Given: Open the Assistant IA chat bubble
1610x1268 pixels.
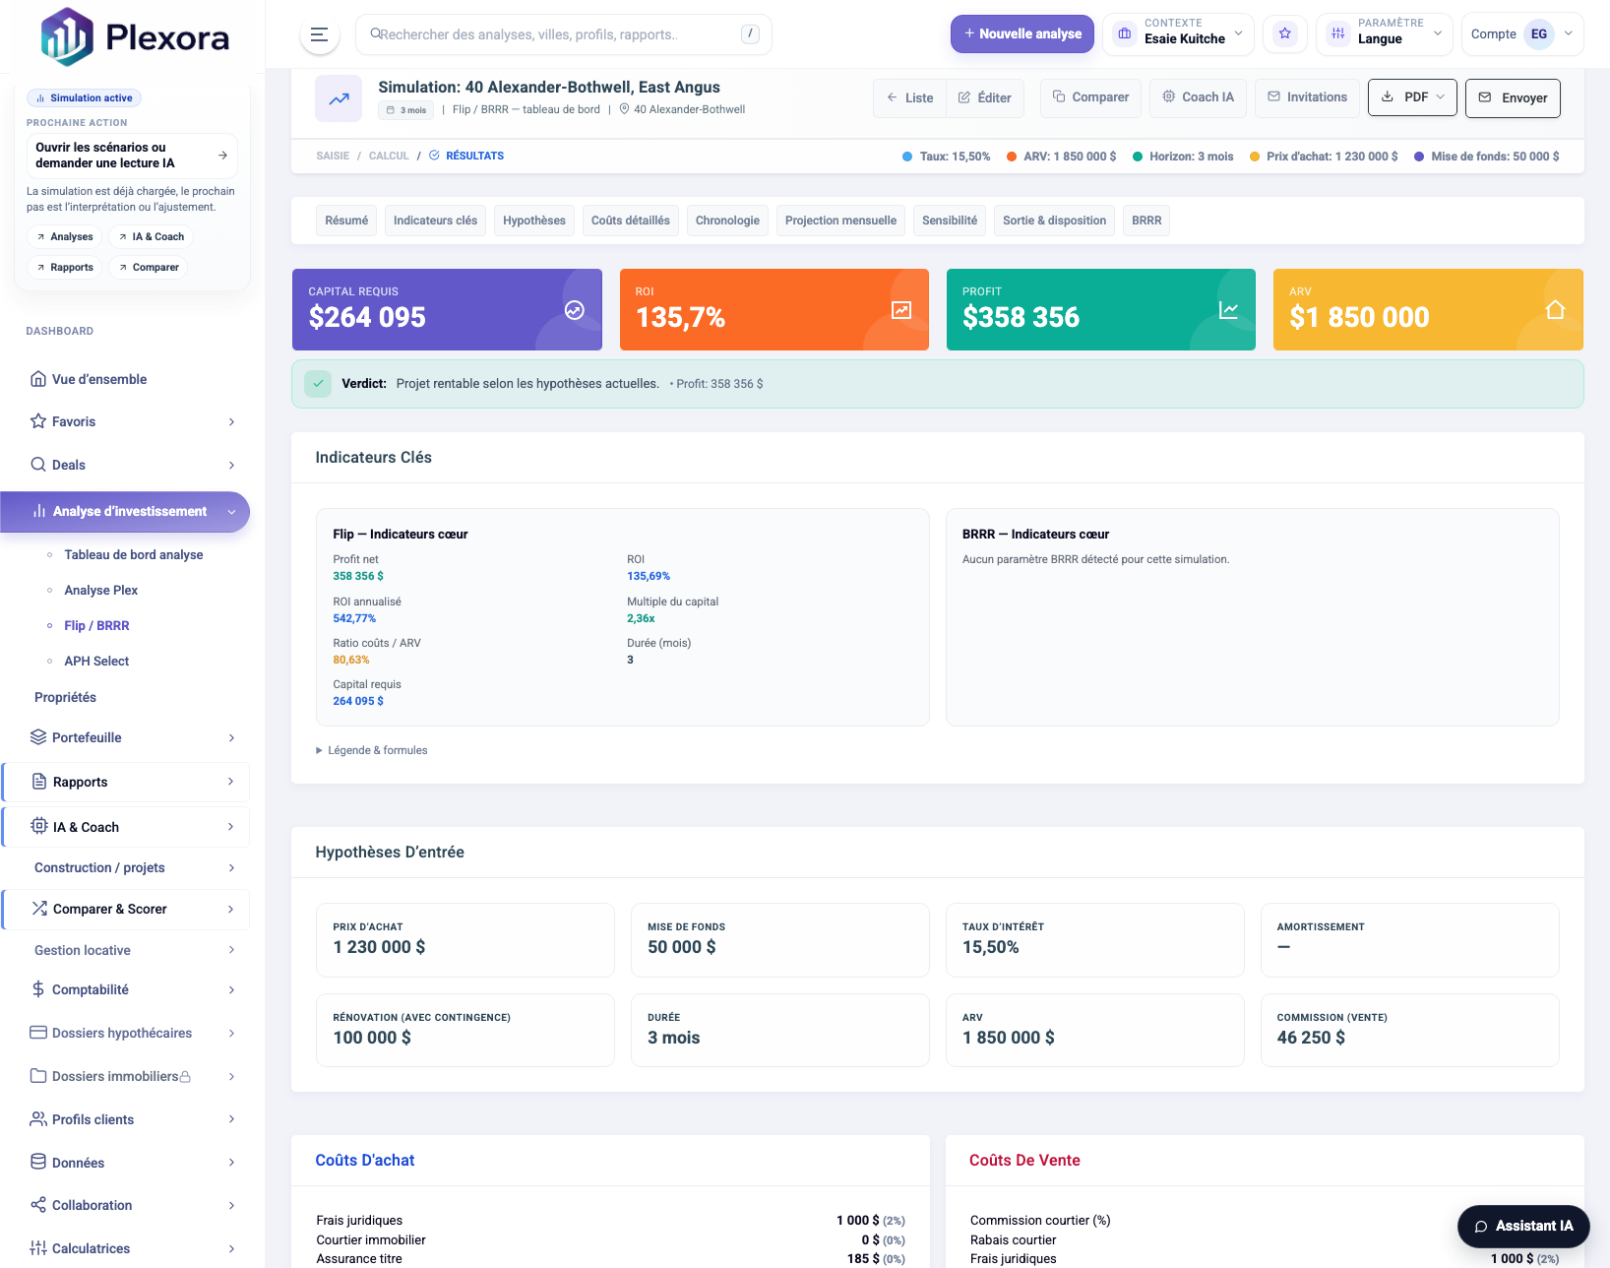Looking at the screenshot, I should point(1523,1226).
